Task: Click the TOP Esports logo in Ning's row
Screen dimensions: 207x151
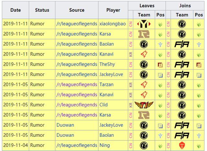Action: click(x=182, y=146)
